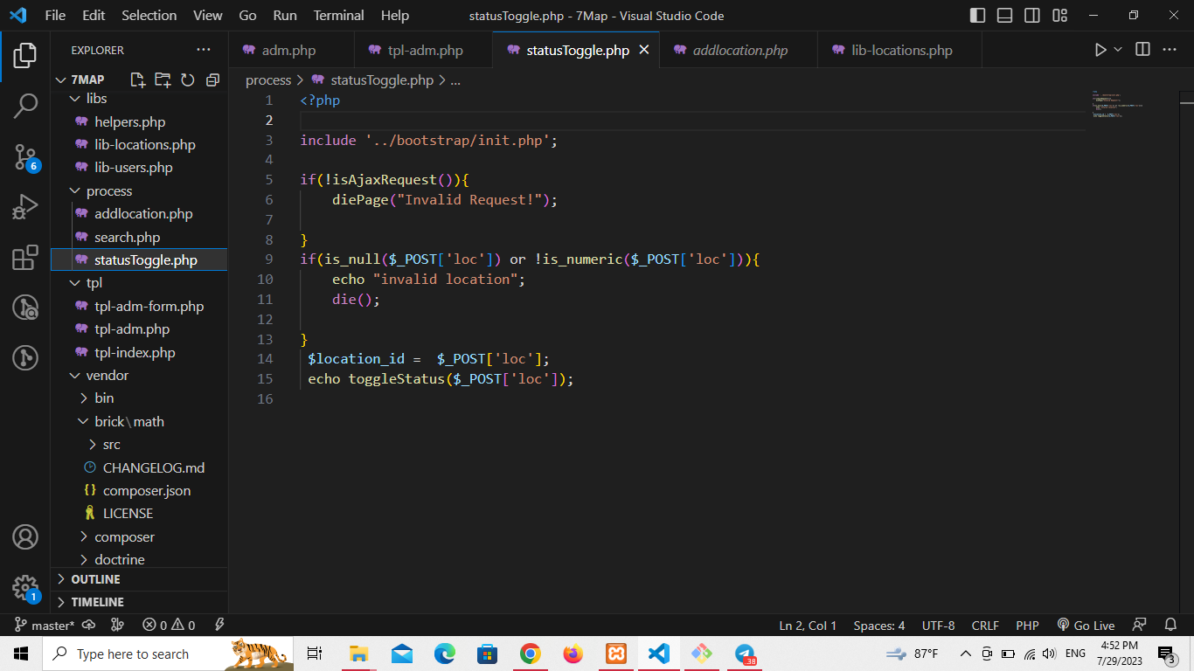Open the Terminal menu
The width and height of the screenshot is (1194, 671).
pos(339,16)
